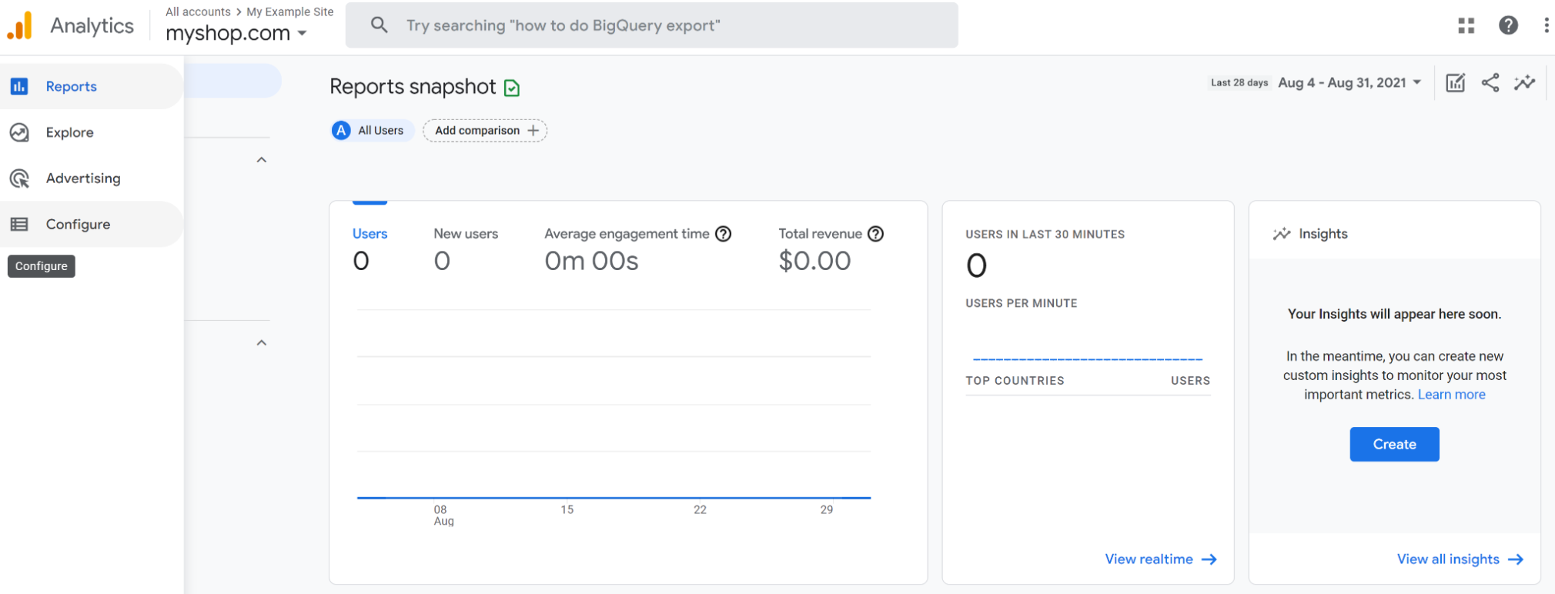Click the USERS PER MINUTE label
The height and width of the screenshot is (594, 1555).
click(1021, 304)
